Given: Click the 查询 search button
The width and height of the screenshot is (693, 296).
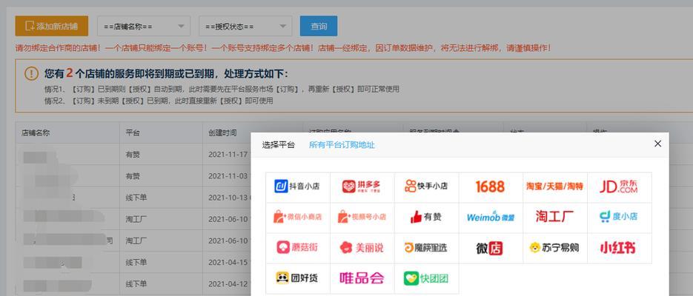Looking at the screenshot, I should coord(319,26).
